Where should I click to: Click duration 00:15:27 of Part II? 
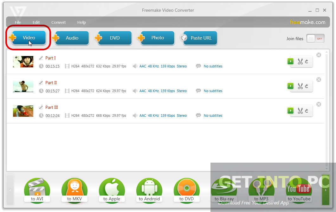pos(53,91)
